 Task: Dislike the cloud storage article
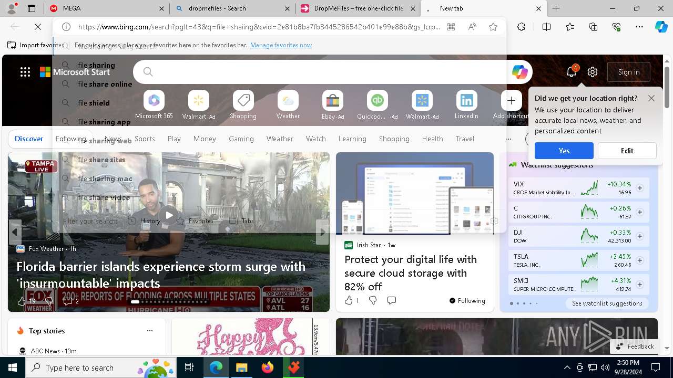[x=372, y=300]
